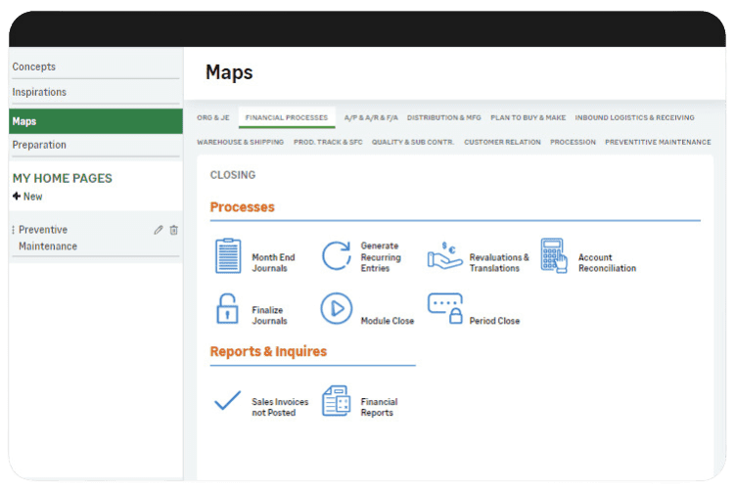Navigate to Inspirations in the sidebar
This screenshot has width=734, height=489.
39,92
